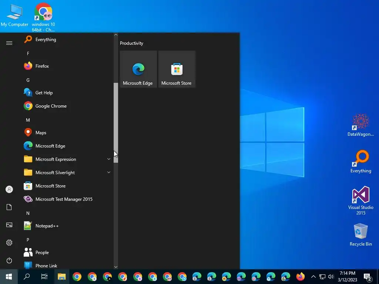The image size is (379, 284).
Task: Click the Microsoft Store Productivity tile
Action: (177, 69)
